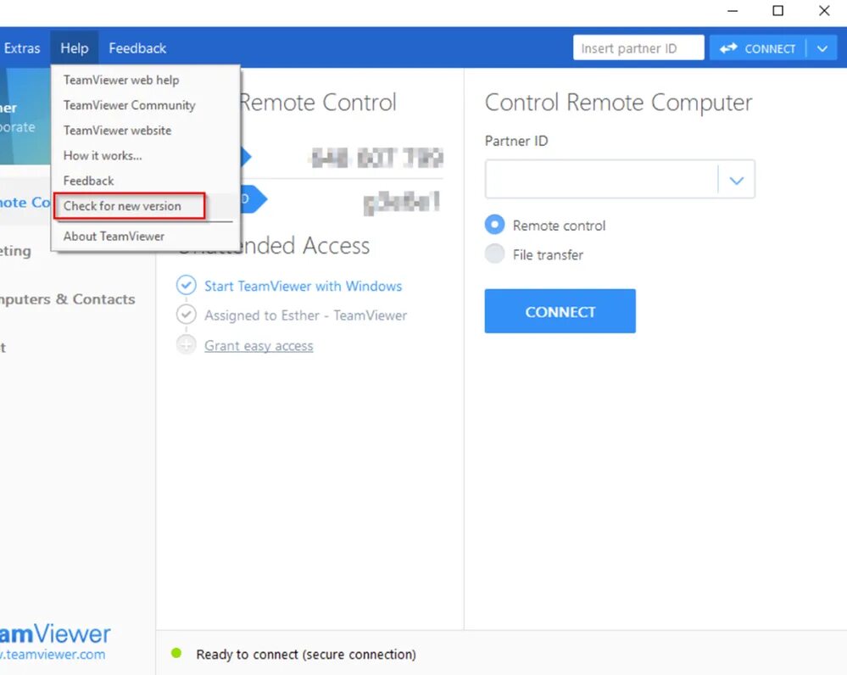Select Check for new version
Screen dimensions: 847x675
coord(122,206)
